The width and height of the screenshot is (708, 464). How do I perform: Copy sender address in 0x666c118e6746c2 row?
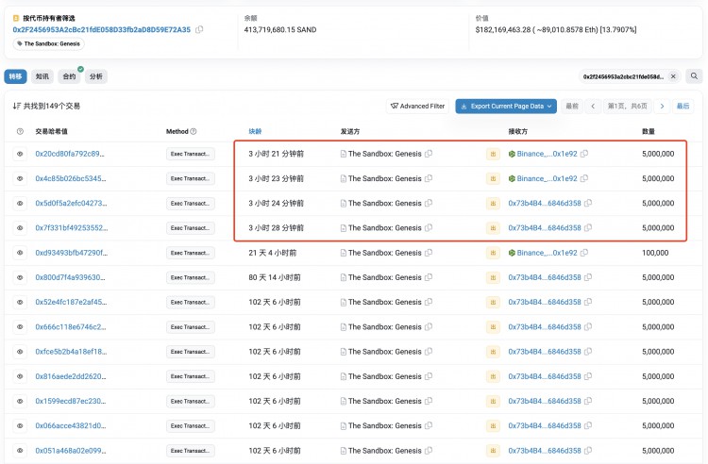[x=429, y=326]
